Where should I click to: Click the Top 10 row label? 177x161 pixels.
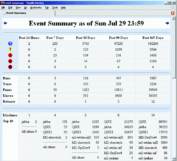(x=8, y=121)
